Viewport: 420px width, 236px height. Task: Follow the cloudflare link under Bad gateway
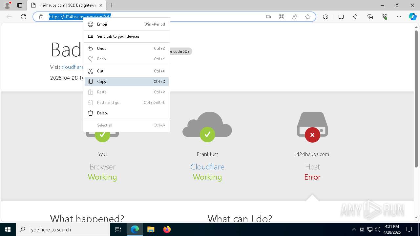[72, 67]
